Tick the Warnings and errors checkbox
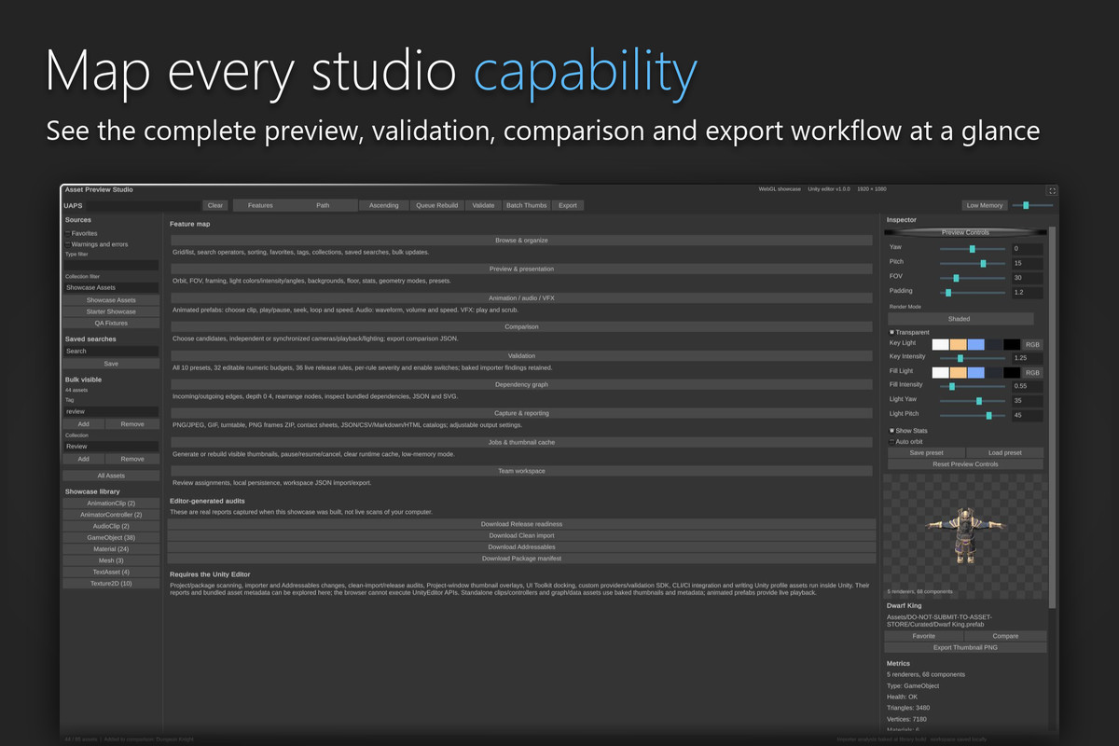This screenshot has height=746, width=1119. [x=67, y=244]
